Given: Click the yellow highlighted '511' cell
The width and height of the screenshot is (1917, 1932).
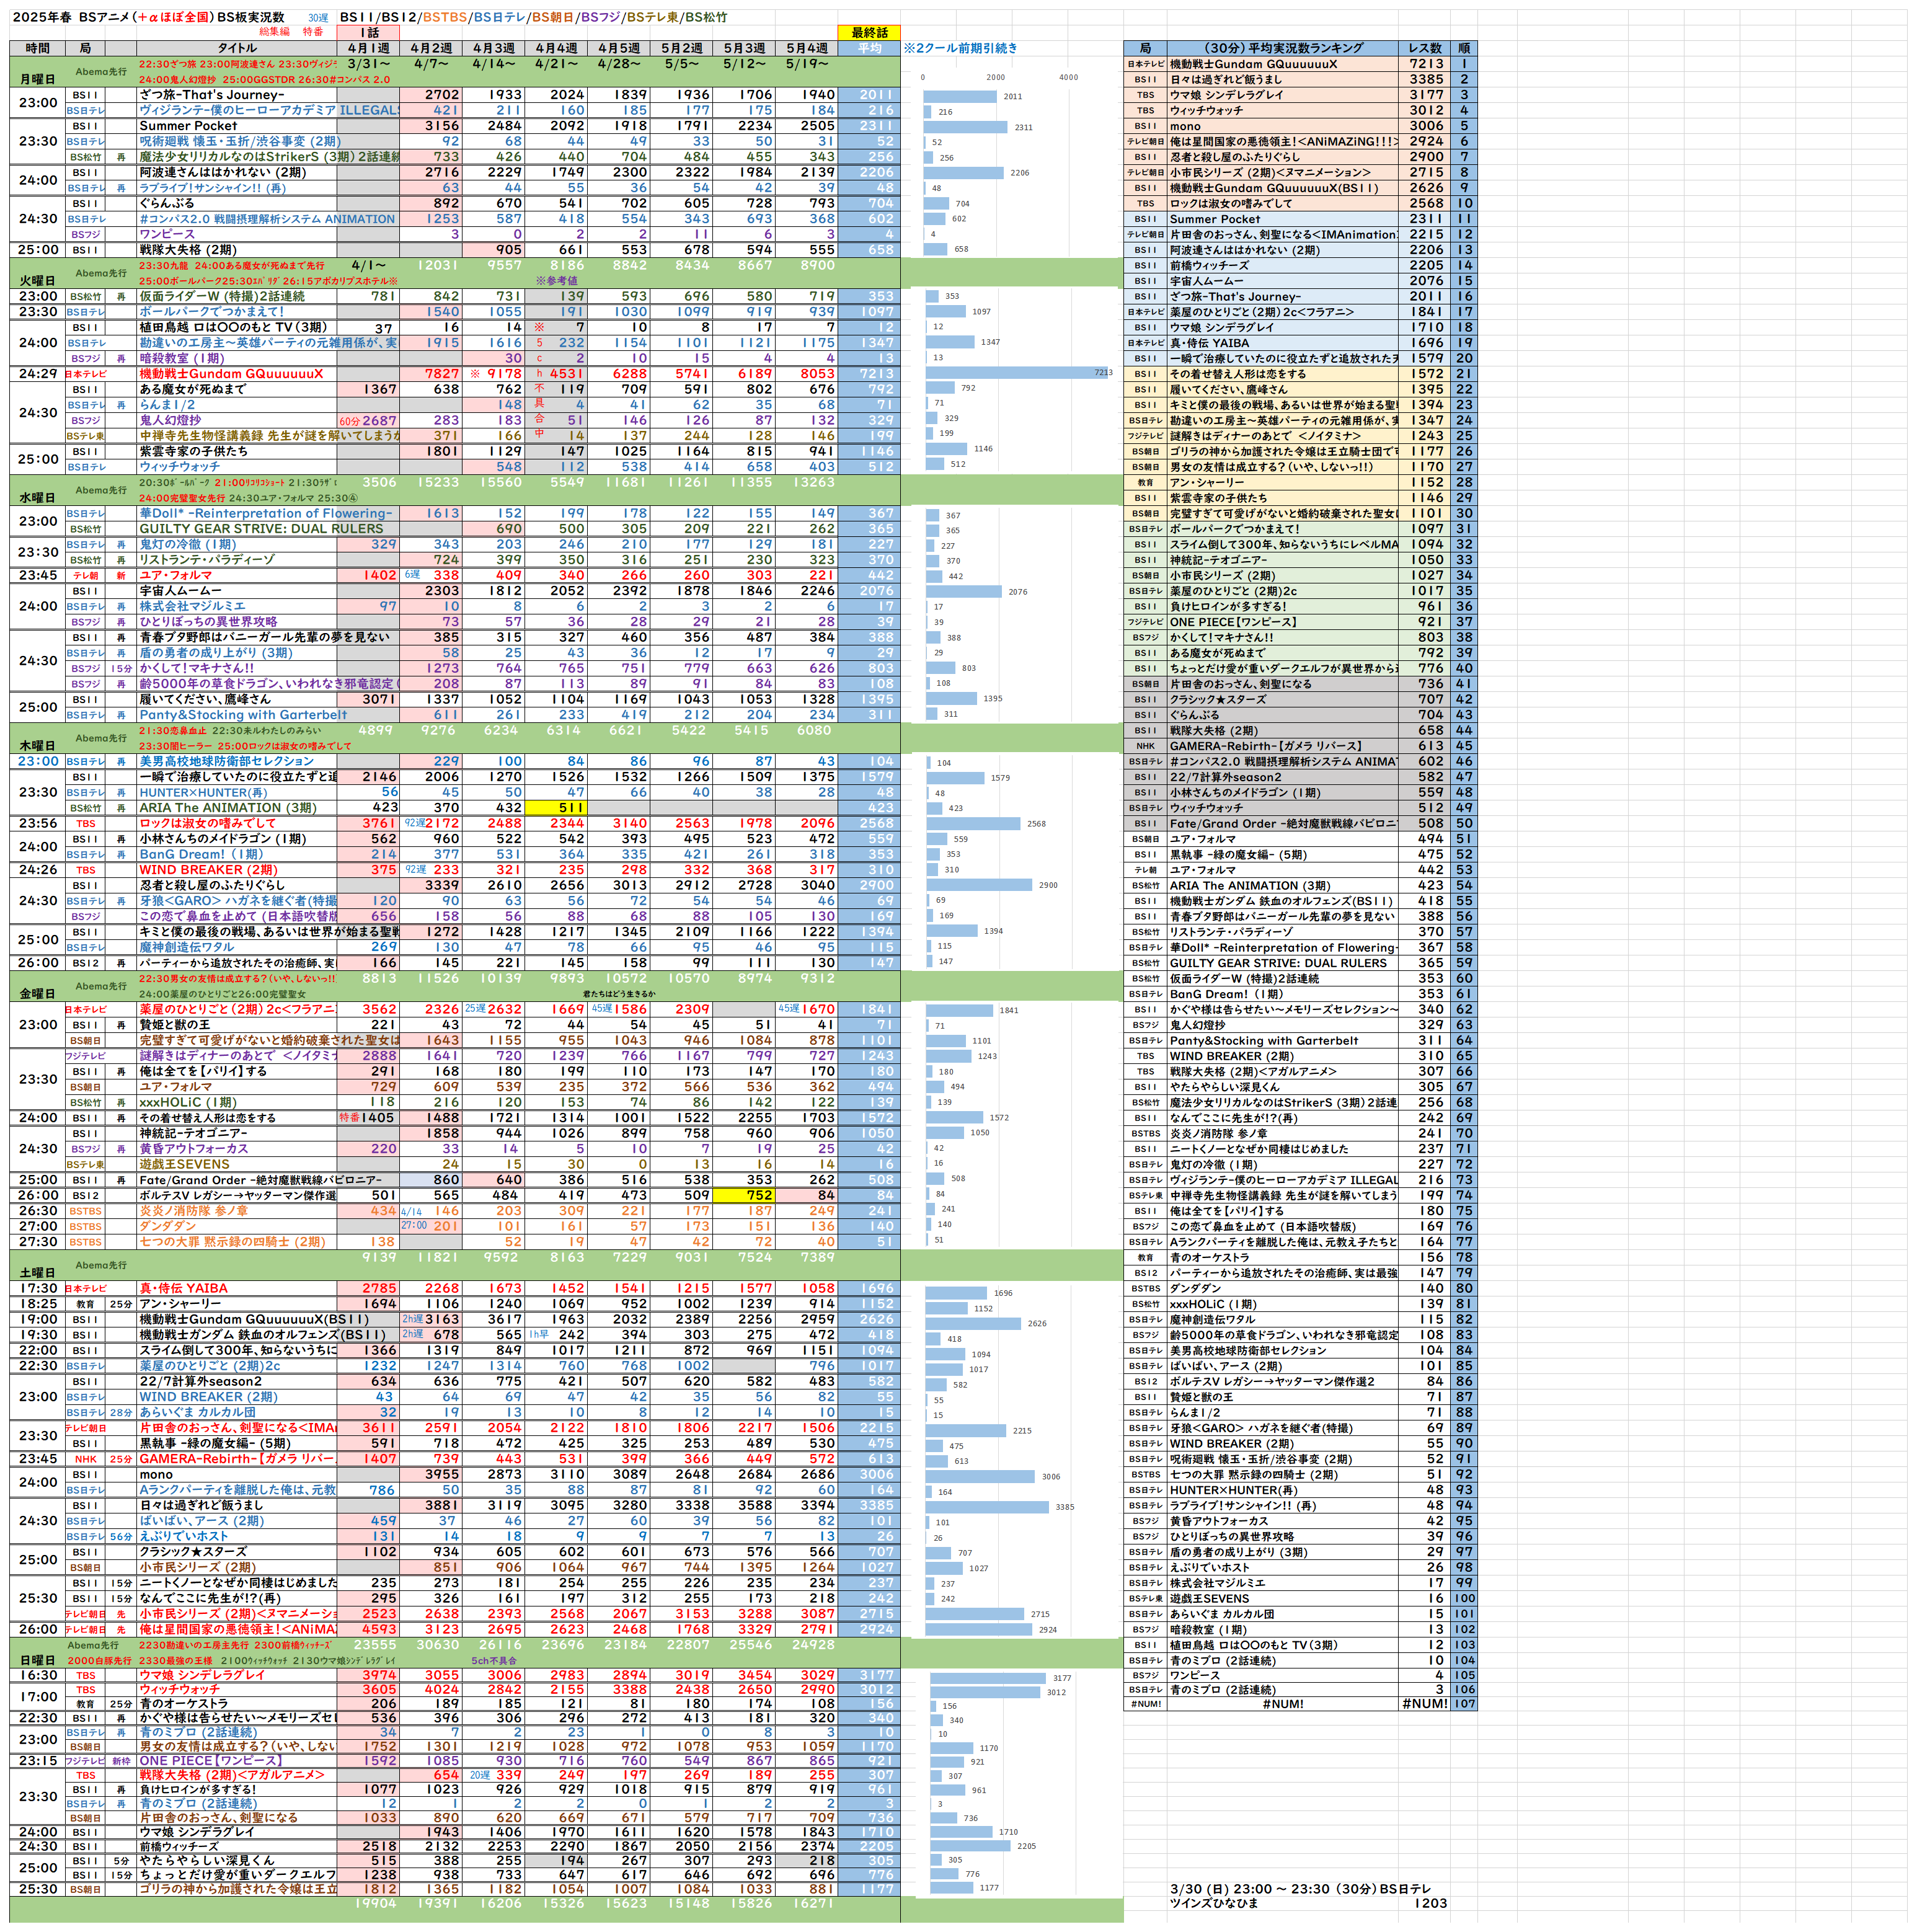Looking at the screenshot, I should [556, 808].
